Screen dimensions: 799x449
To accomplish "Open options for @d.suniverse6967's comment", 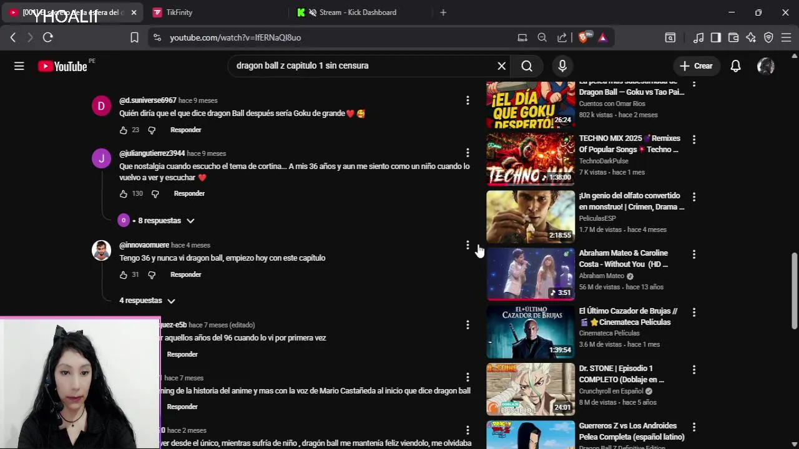I will (468, 100).
